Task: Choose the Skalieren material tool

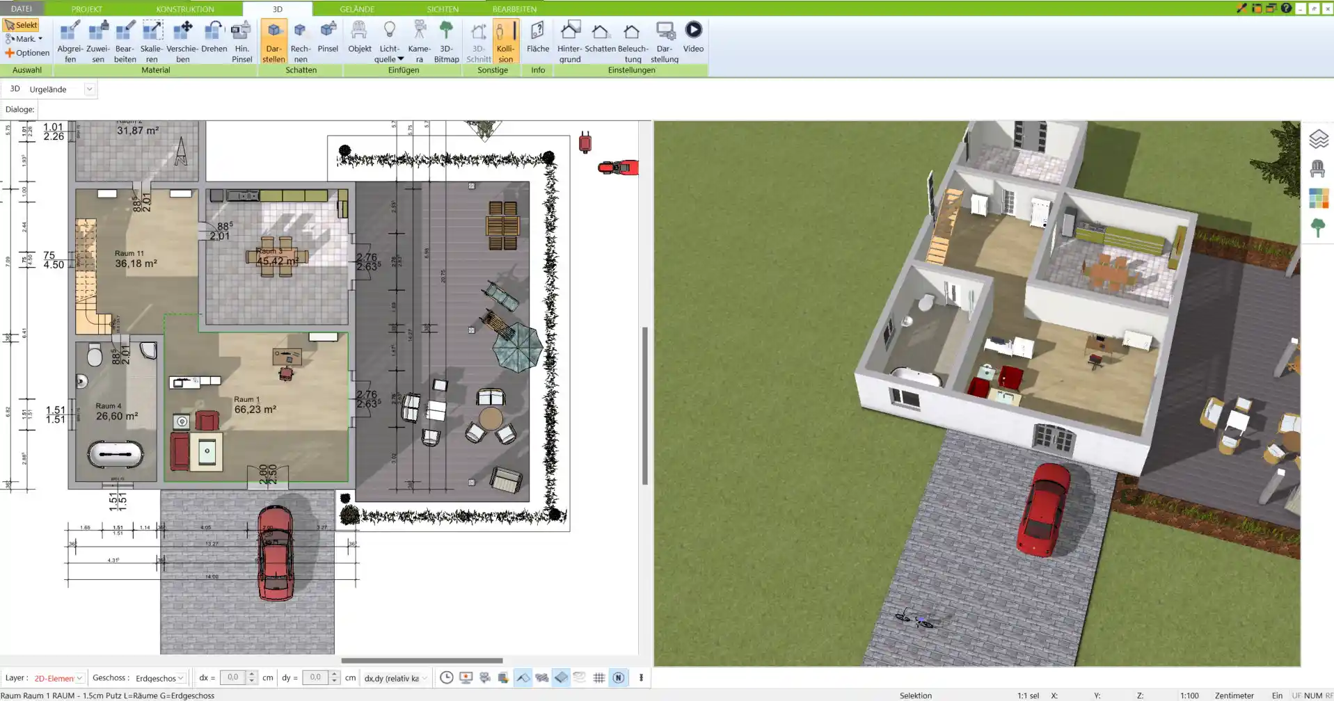Action: [152, 41]
